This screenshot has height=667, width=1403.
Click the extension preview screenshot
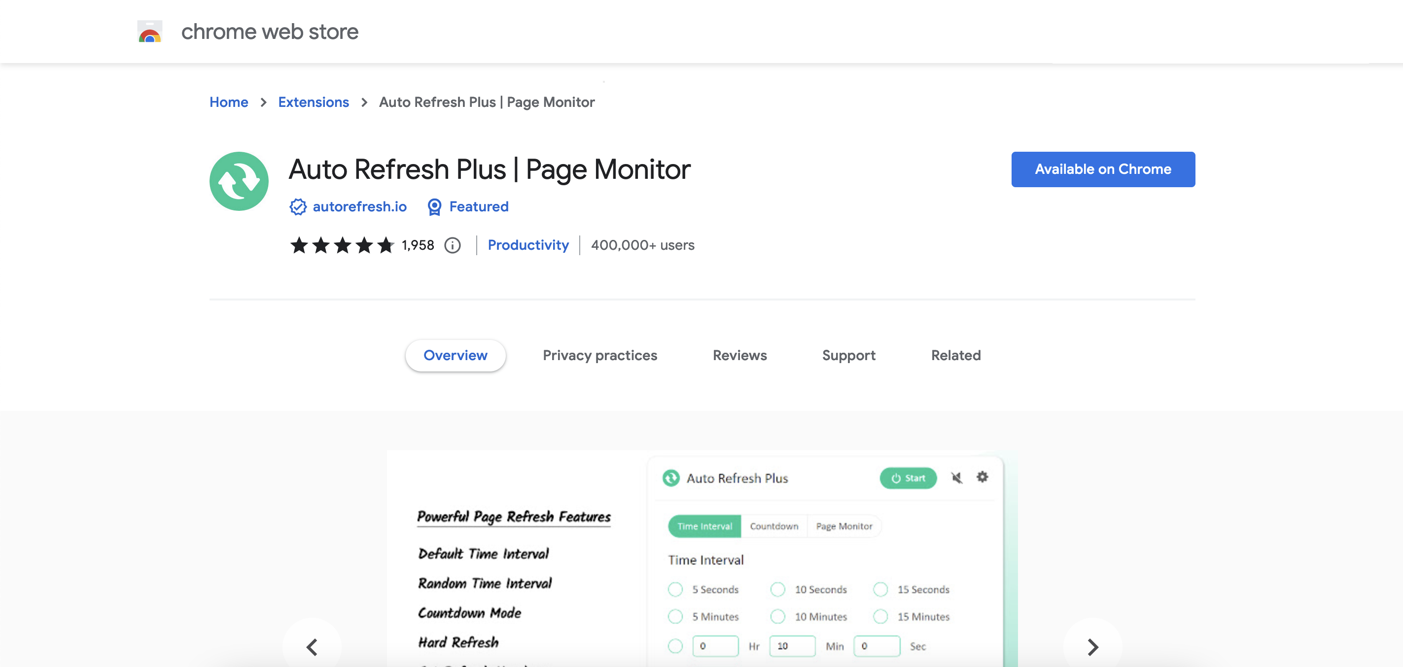[x=702, y=559]
